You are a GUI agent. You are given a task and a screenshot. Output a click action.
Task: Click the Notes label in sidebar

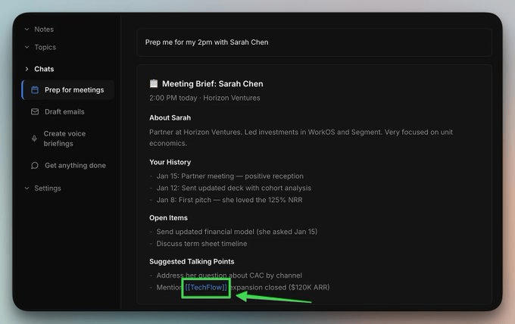(44, 30)
